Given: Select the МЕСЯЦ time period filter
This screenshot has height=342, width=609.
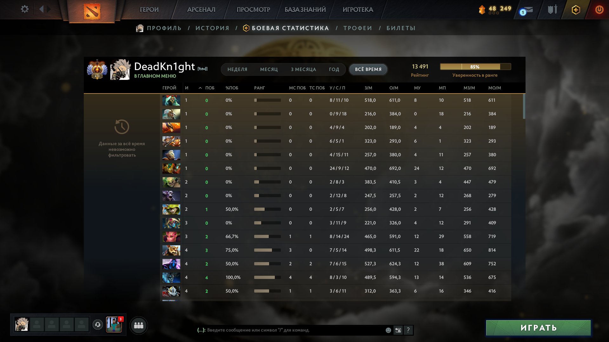Looking at the screenshot, I should pos(269,69).
